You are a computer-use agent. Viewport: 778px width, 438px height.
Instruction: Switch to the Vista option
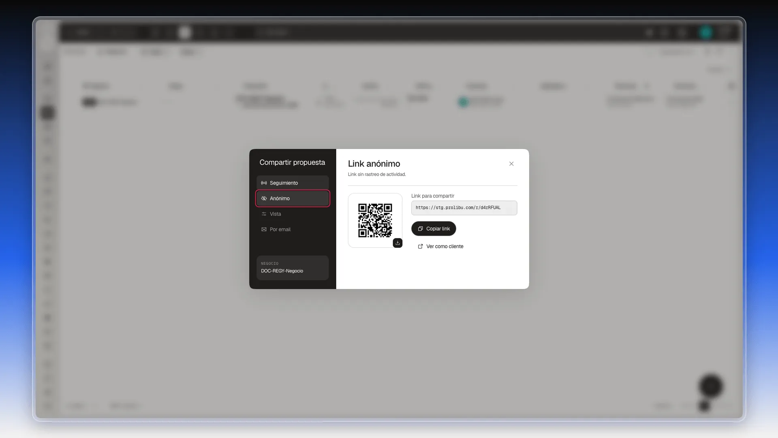click(x=292, y=214)
